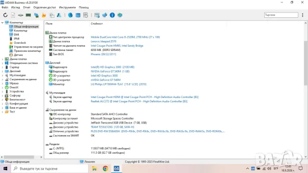Expand the Дънна платка tree node

pos(2,59)
